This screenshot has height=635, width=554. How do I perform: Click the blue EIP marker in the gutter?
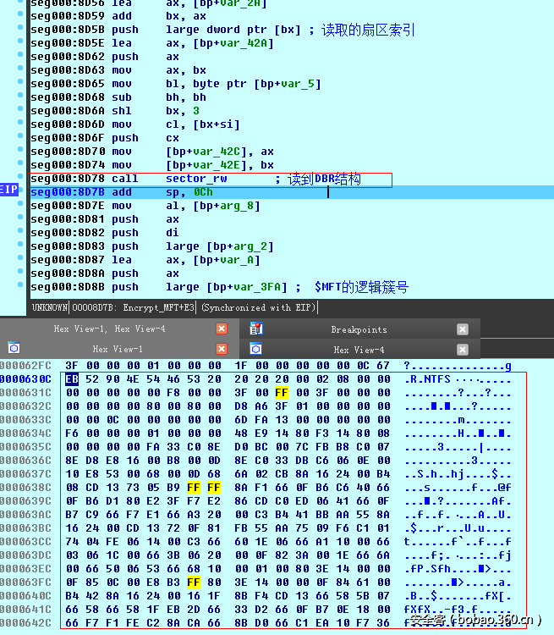pos(9,192)
